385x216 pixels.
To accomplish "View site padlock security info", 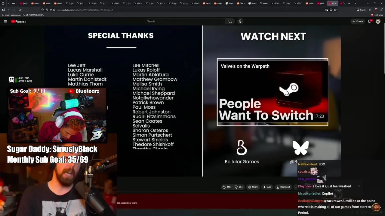I will (47, 10).
